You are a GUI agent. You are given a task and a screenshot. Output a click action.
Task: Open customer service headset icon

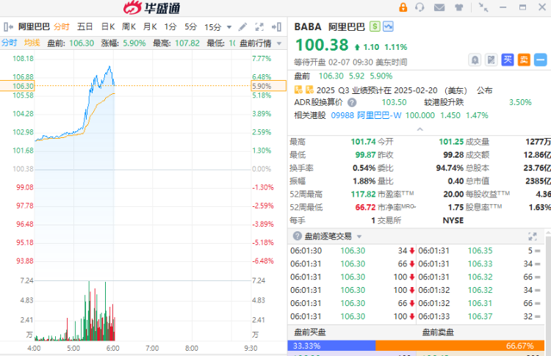(419, 7)
